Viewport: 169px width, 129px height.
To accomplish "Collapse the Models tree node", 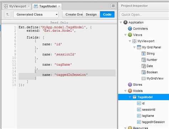I will (125, 91).
